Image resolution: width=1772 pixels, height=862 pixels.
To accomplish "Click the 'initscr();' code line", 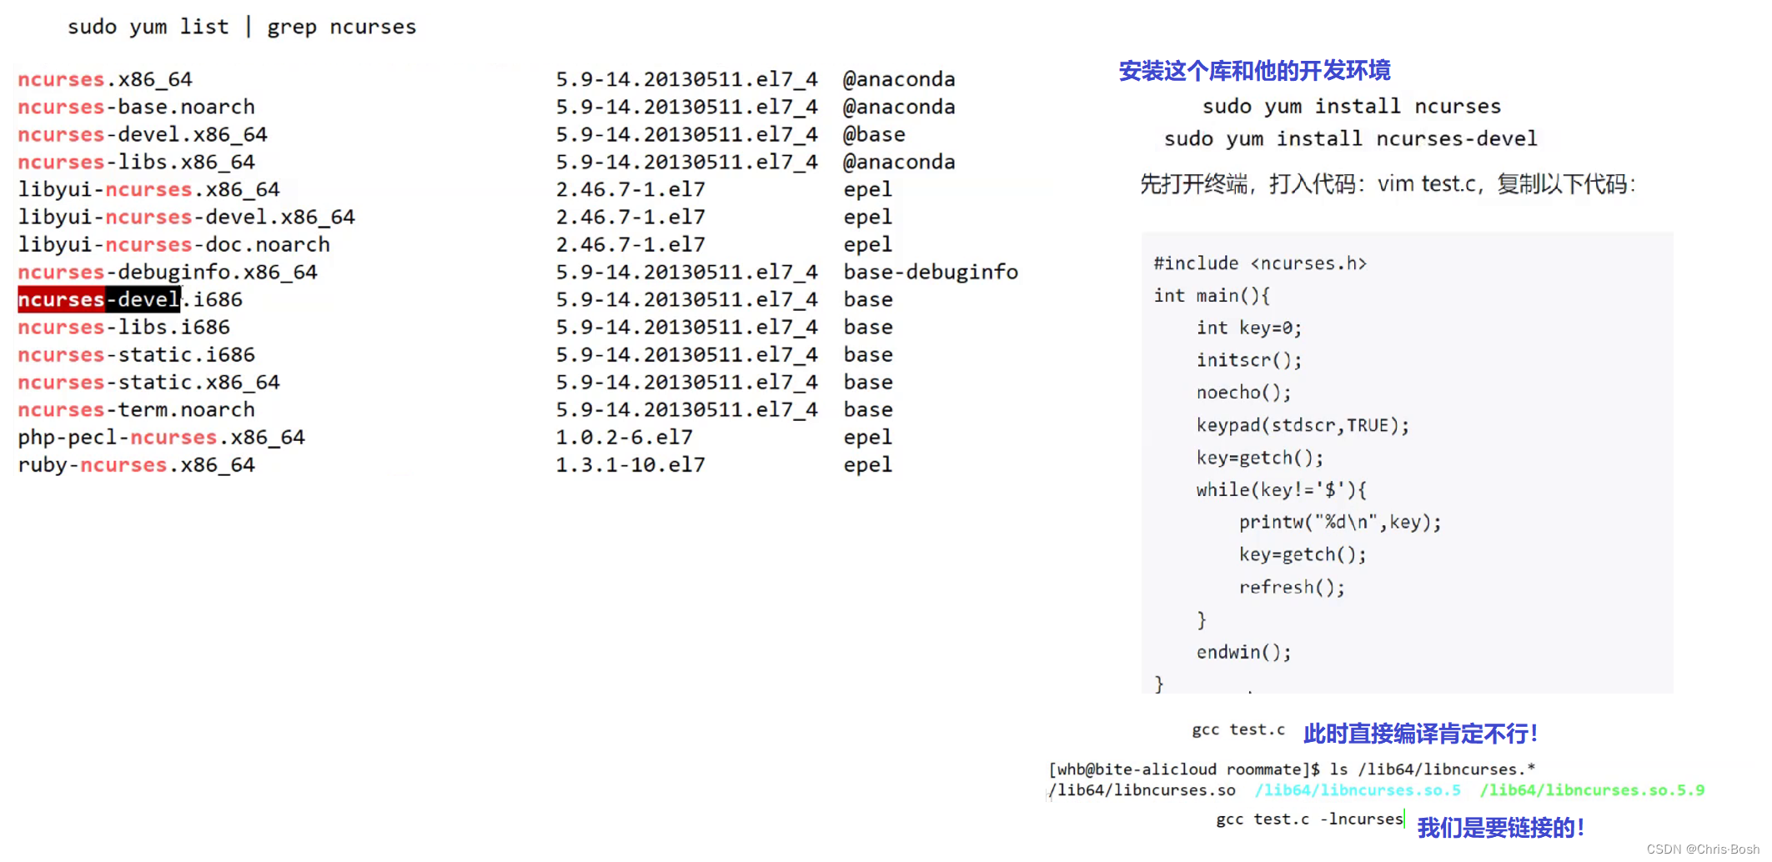I will tap(1248, 360).
